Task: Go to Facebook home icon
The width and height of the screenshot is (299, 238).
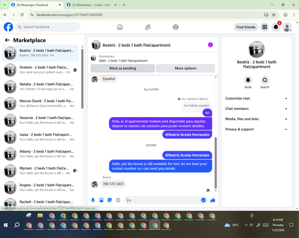Action: click(x=120, y=27)
